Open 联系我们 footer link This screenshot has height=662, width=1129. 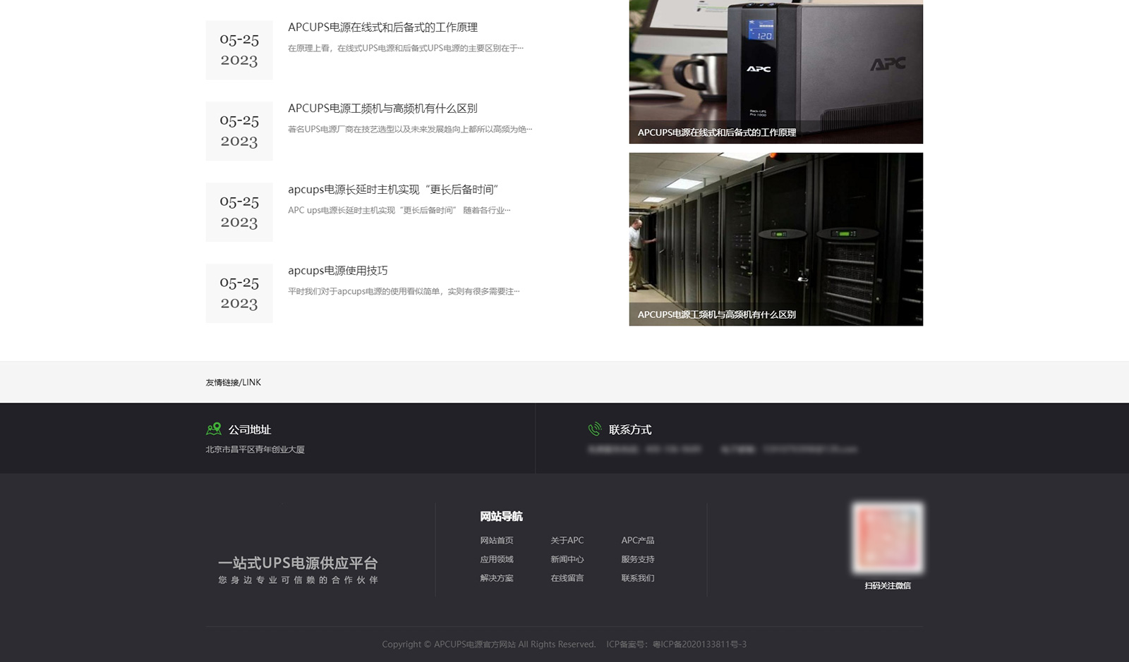638,578
